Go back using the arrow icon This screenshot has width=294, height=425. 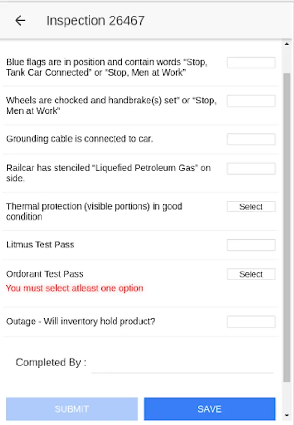point(20,20)
